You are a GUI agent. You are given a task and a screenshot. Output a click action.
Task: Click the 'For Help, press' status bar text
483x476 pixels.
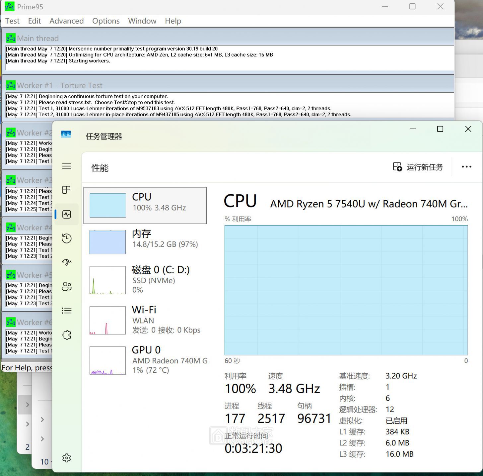(x=27, y=368)
